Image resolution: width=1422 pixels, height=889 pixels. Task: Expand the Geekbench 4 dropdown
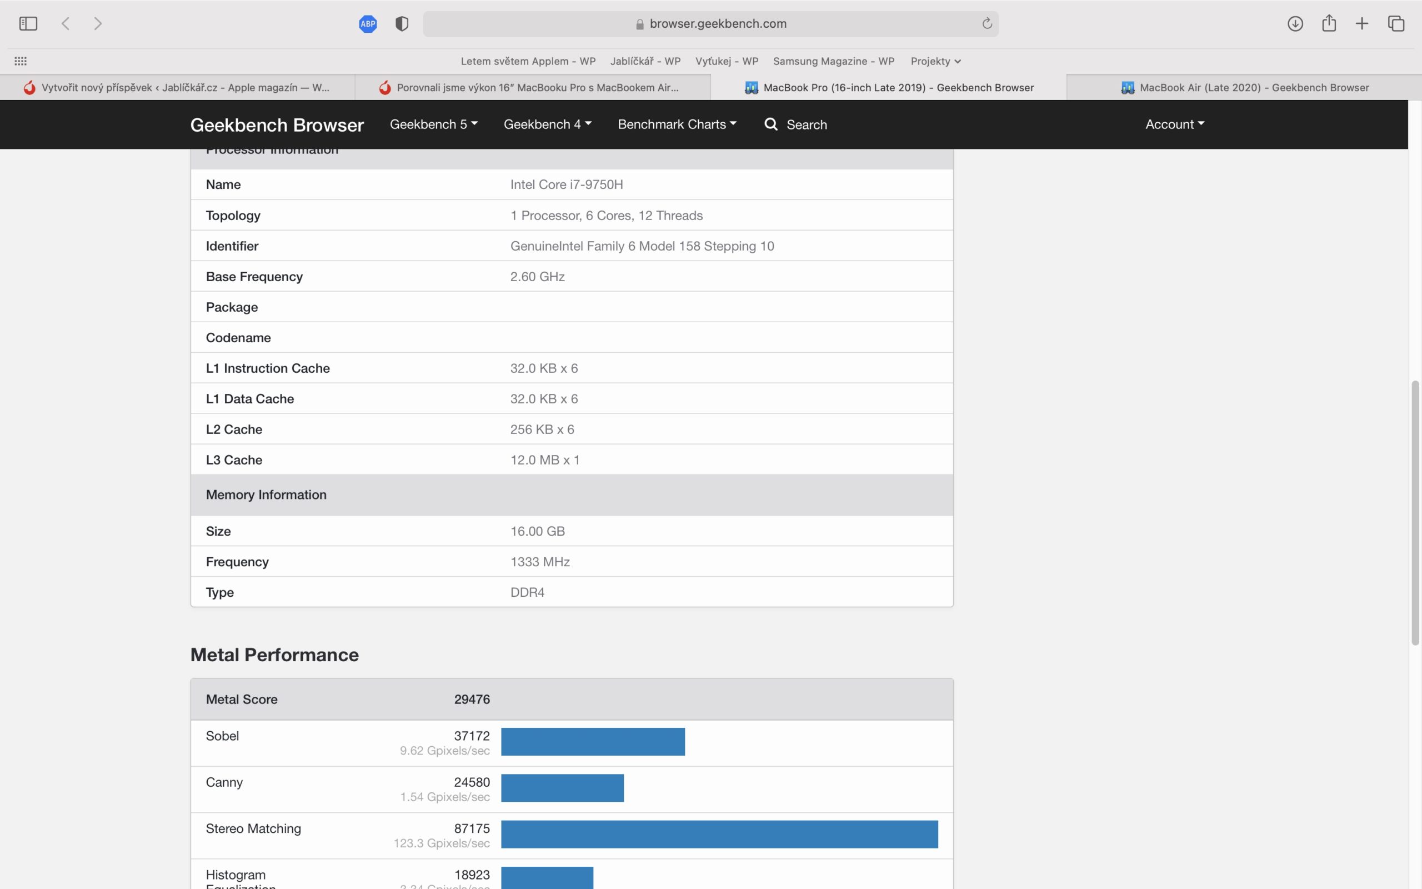[x=548, y=124]
